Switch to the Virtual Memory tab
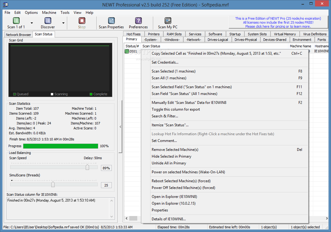331x232 pixels. pyautogui.click(x=285, y=34)
